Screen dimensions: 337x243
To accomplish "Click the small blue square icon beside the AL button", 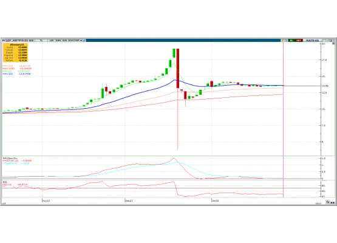I will pos(286,41).
